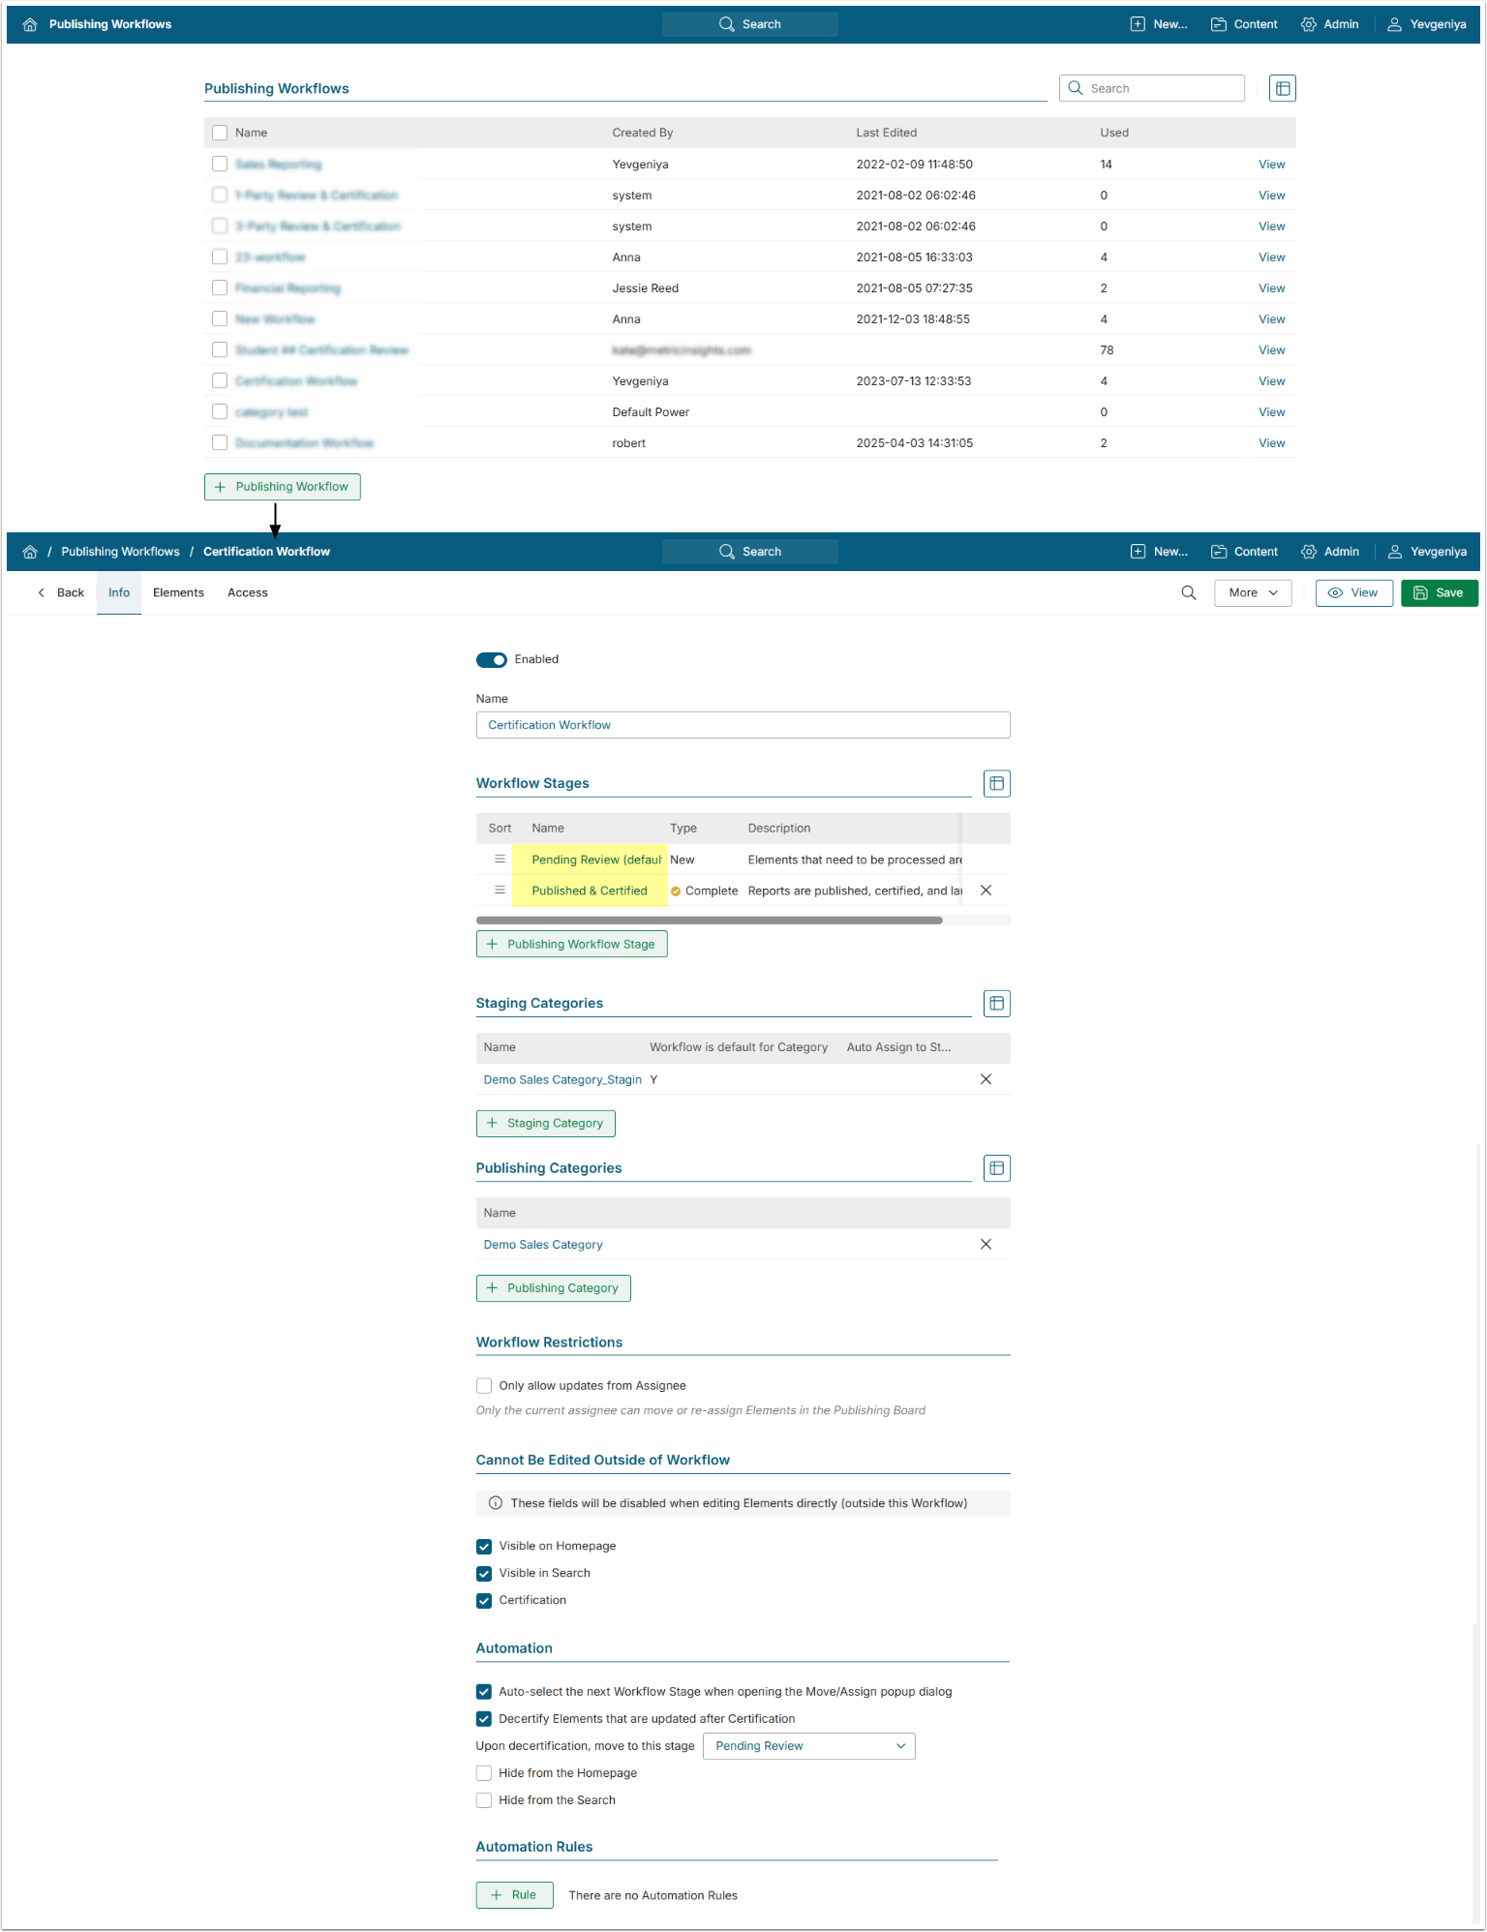Tick the checkbox for the Jessie Reed workflow row
Image resolution: width=1487 pixels, height=1932 pixels.
click(x=220, y=288)
